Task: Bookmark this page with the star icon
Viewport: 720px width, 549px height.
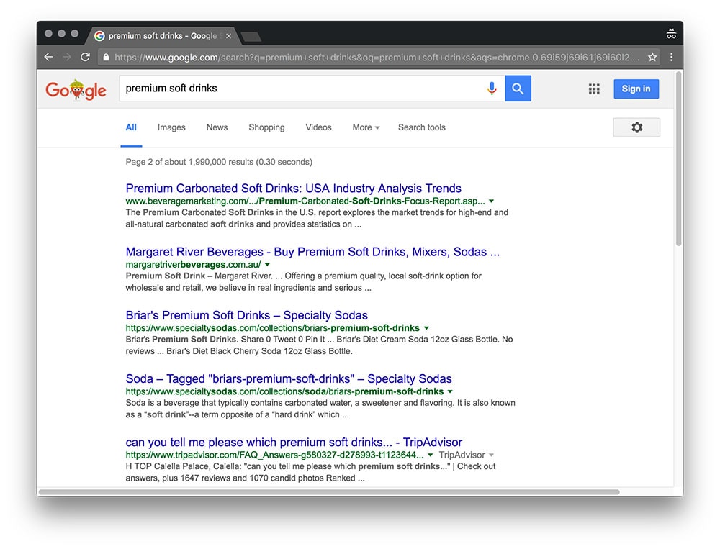Action: (x=652, y=57)
